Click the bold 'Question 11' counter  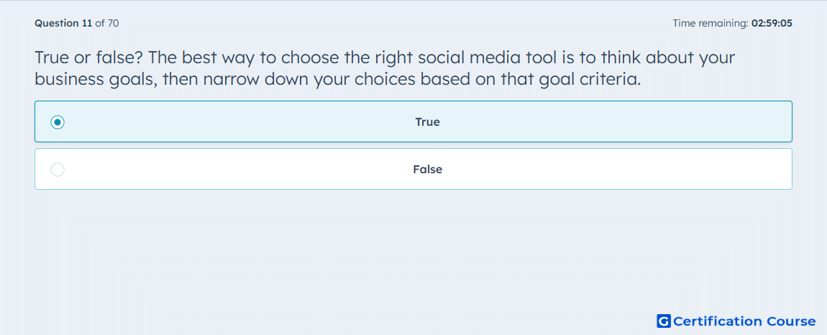(63, 23)
